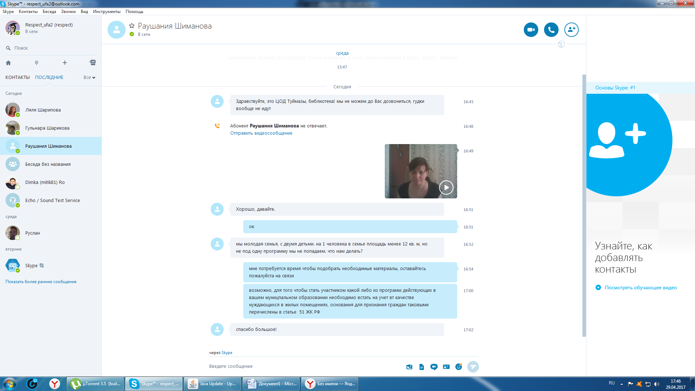This screenshot has width=695, height=391.
Task: Send contacts via contact card icon
Action: (446, 367)
